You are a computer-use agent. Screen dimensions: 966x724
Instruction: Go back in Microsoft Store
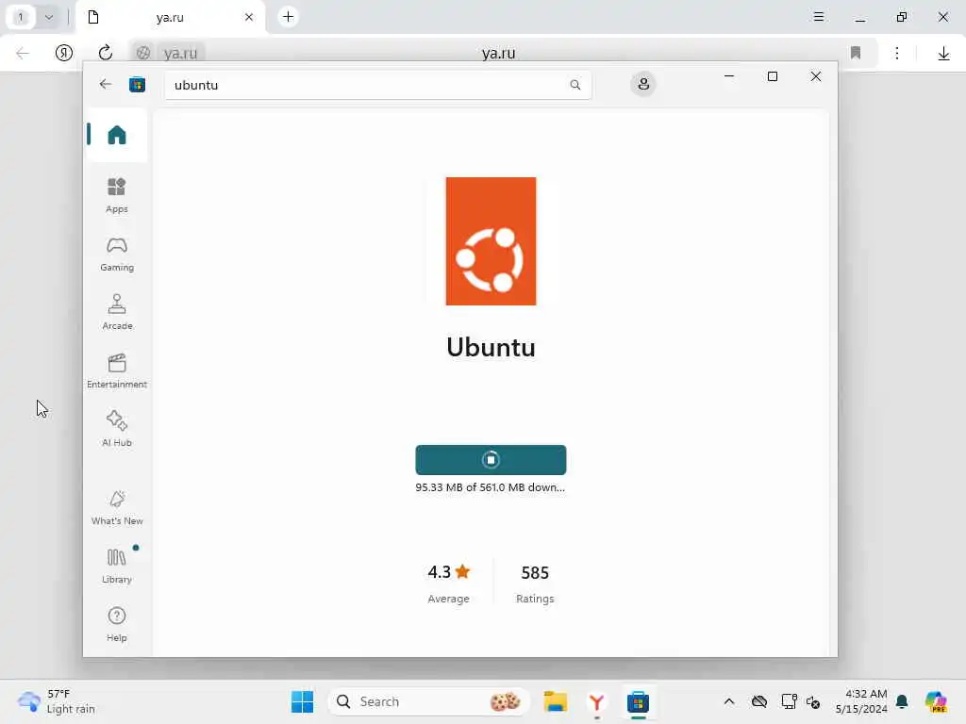[106, 84]
